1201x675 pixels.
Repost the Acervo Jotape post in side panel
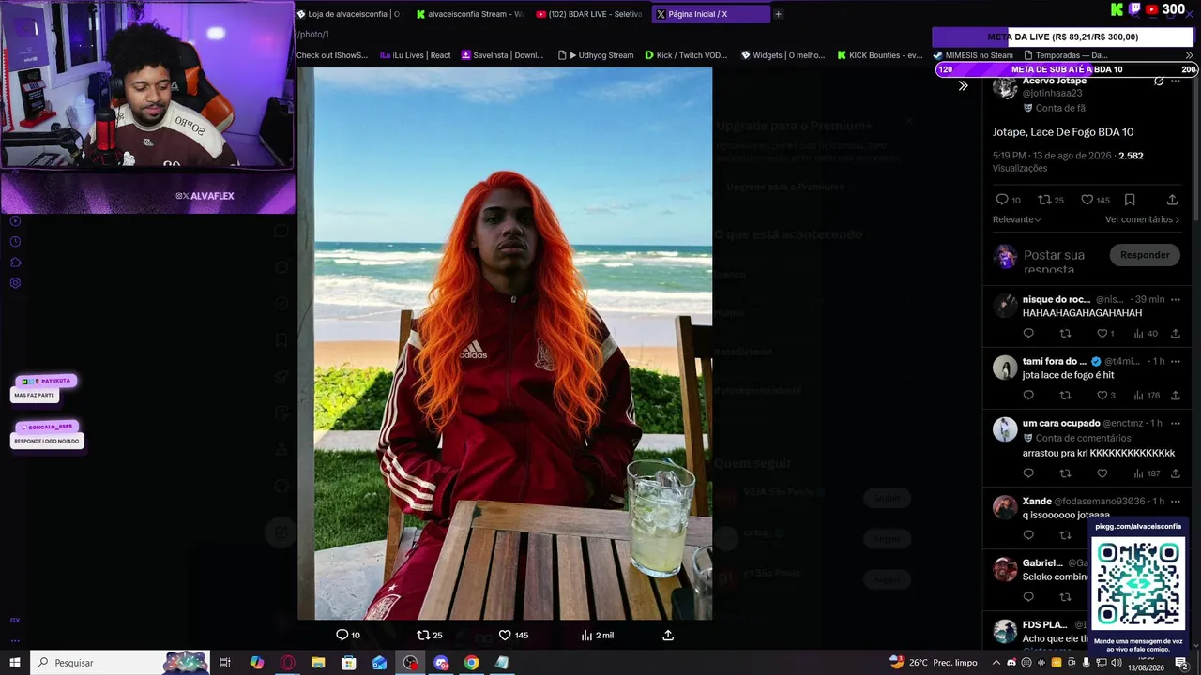tap(1044, 200)
